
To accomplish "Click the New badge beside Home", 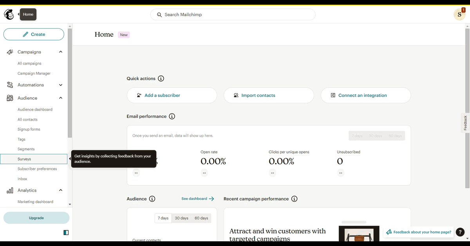I will click(x=124, y=35).
